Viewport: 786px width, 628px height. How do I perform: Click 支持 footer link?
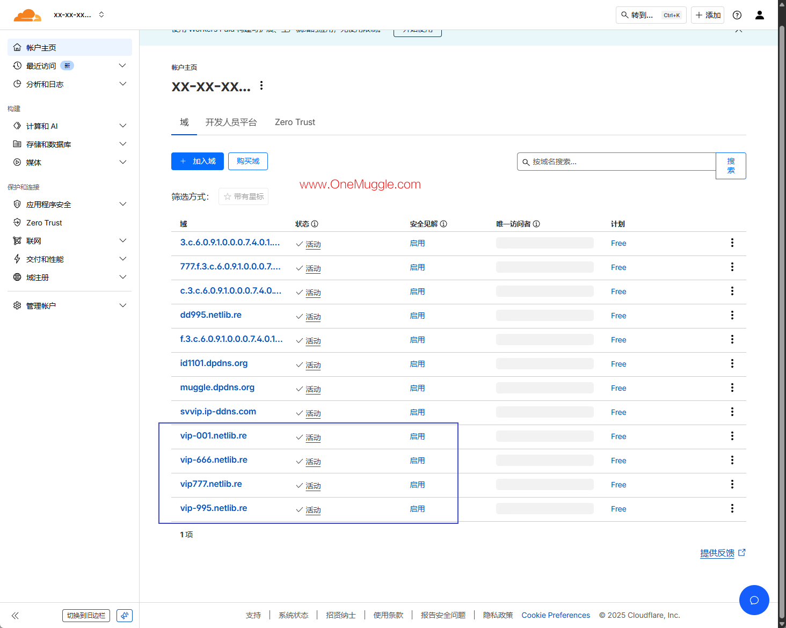click(x=253, y=615)
